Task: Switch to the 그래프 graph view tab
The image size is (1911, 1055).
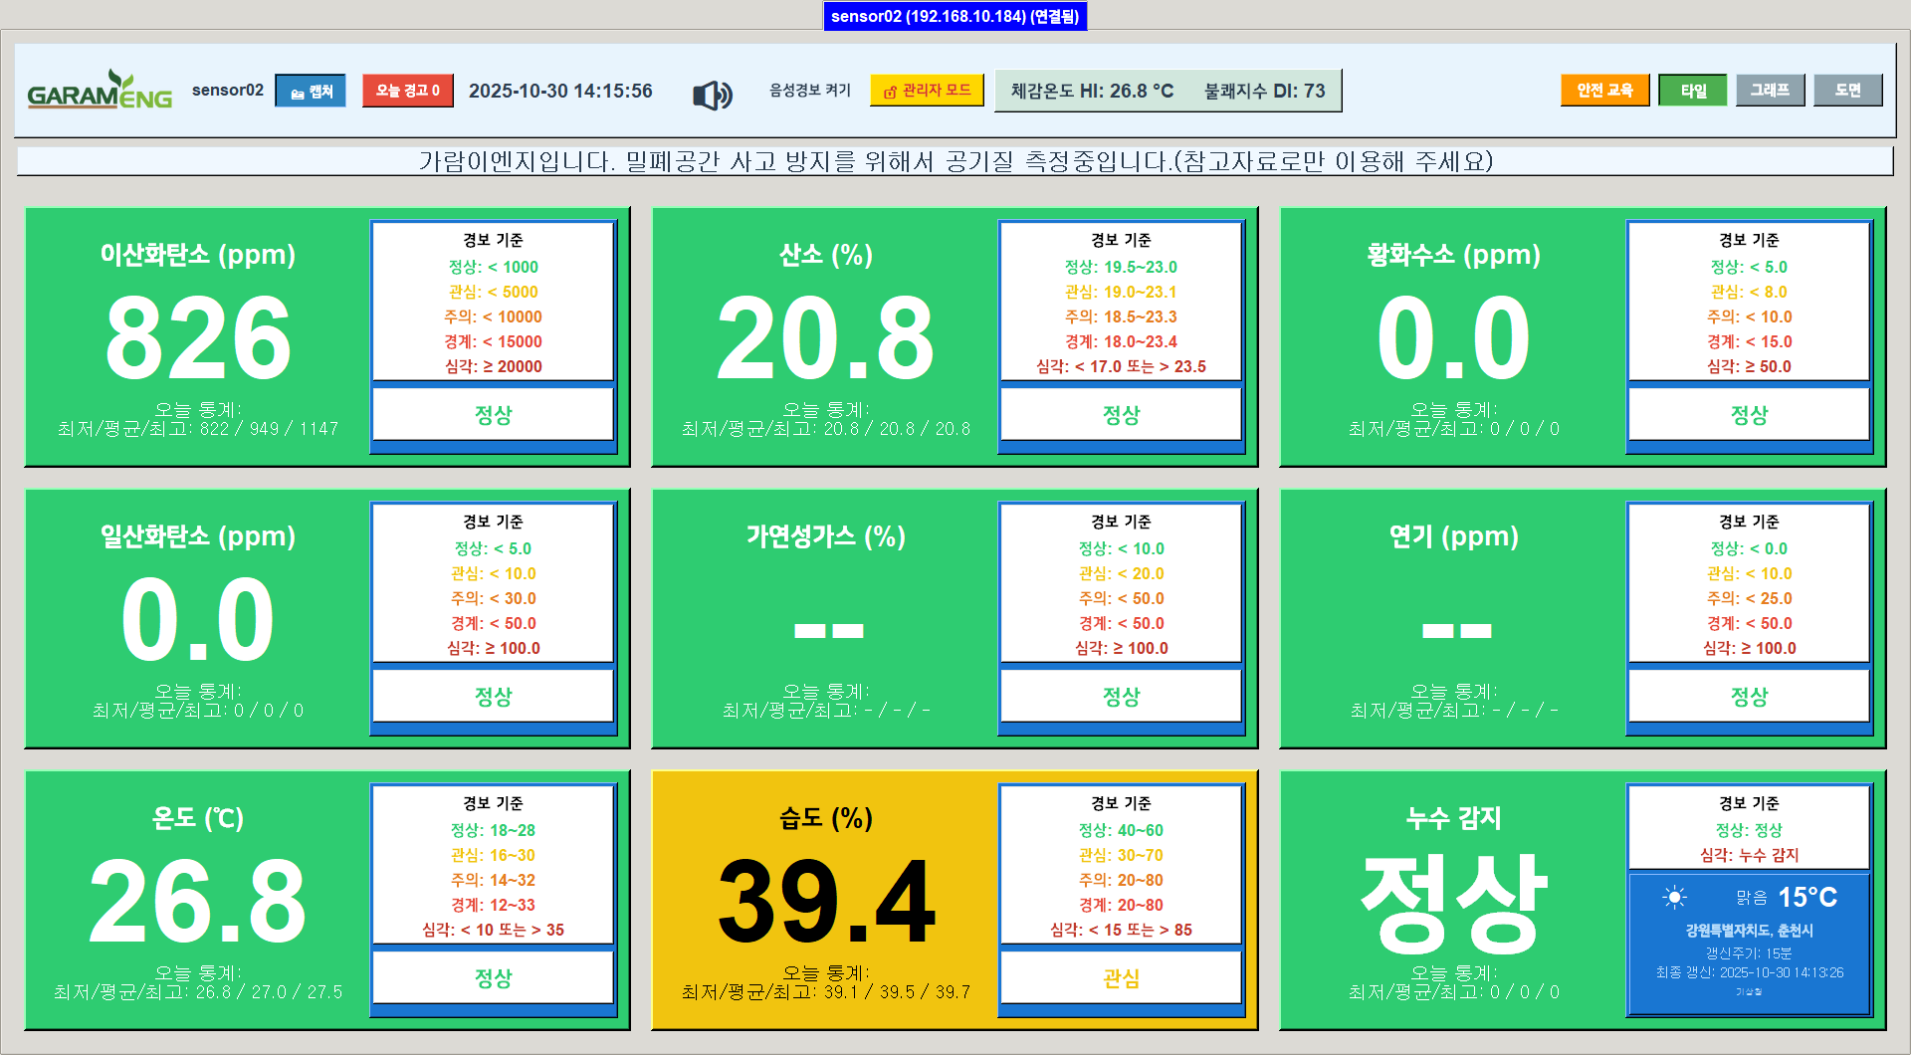Action: tap(1770, 90)
